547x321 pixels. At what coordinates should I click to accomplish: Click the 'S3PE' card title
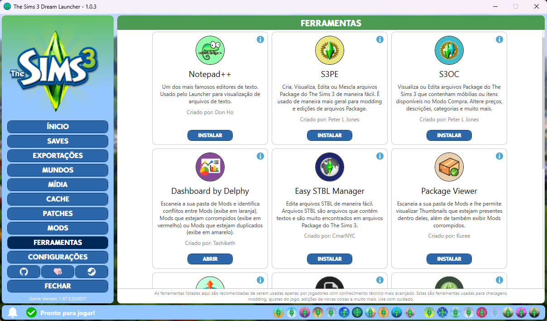[x=330, y=74]
